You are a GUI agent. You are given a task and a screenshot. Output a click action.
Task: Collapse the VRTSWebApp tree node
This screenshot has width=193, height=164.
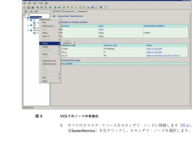[x=28, y=30]
